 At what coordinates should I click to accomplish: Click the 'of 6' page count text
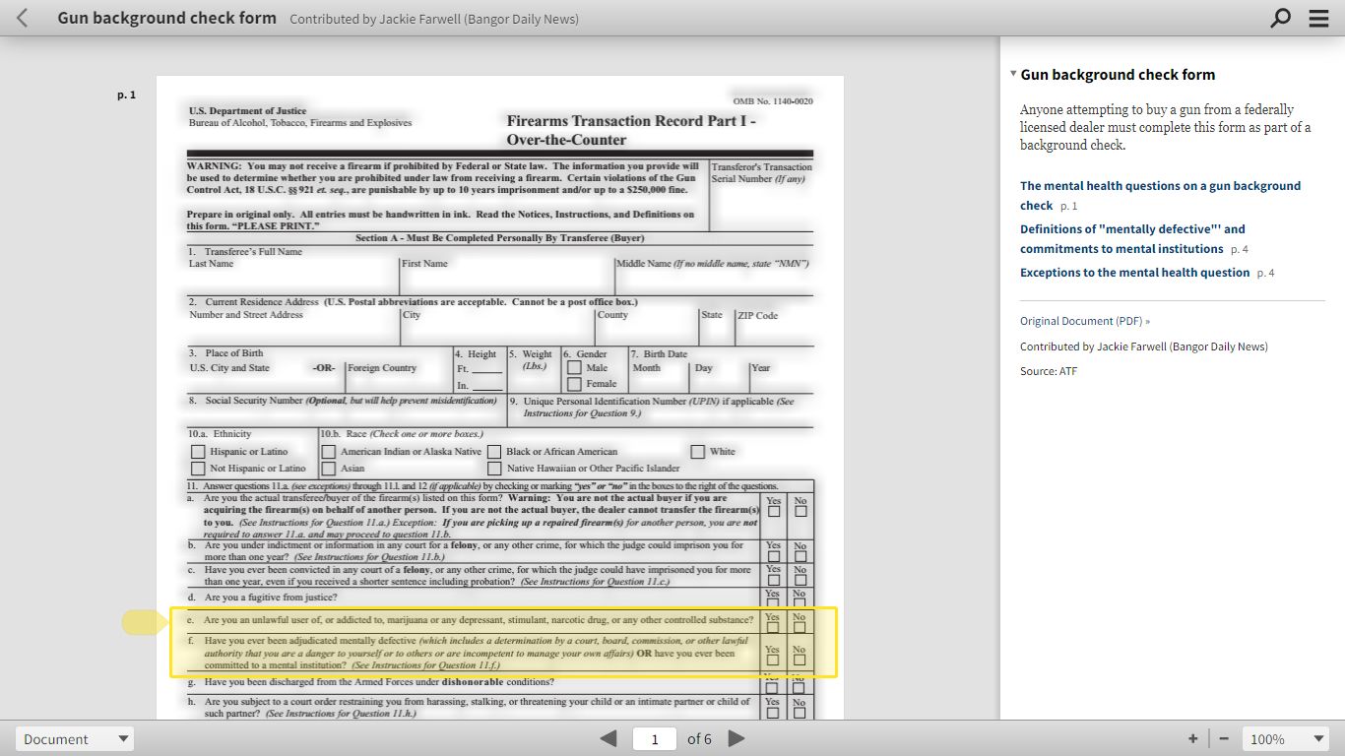click(699, 739)
